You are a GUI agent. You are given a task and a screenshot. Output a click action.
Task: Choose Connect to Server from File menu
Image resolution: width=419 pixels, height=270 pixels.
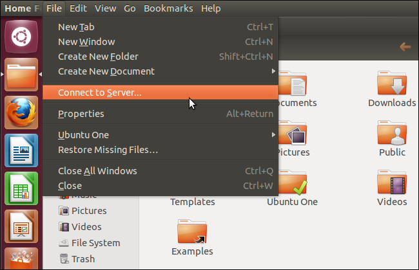[x=161, y=93]
